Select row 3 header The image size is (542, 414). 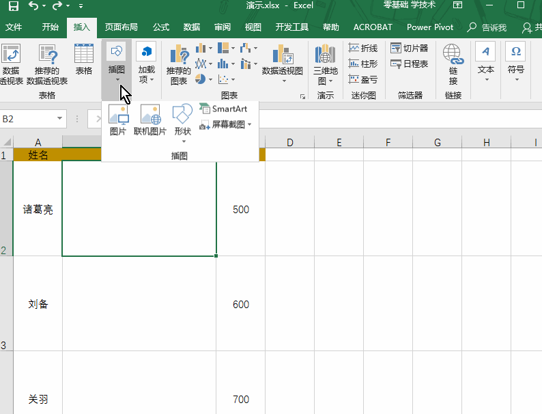6,303
